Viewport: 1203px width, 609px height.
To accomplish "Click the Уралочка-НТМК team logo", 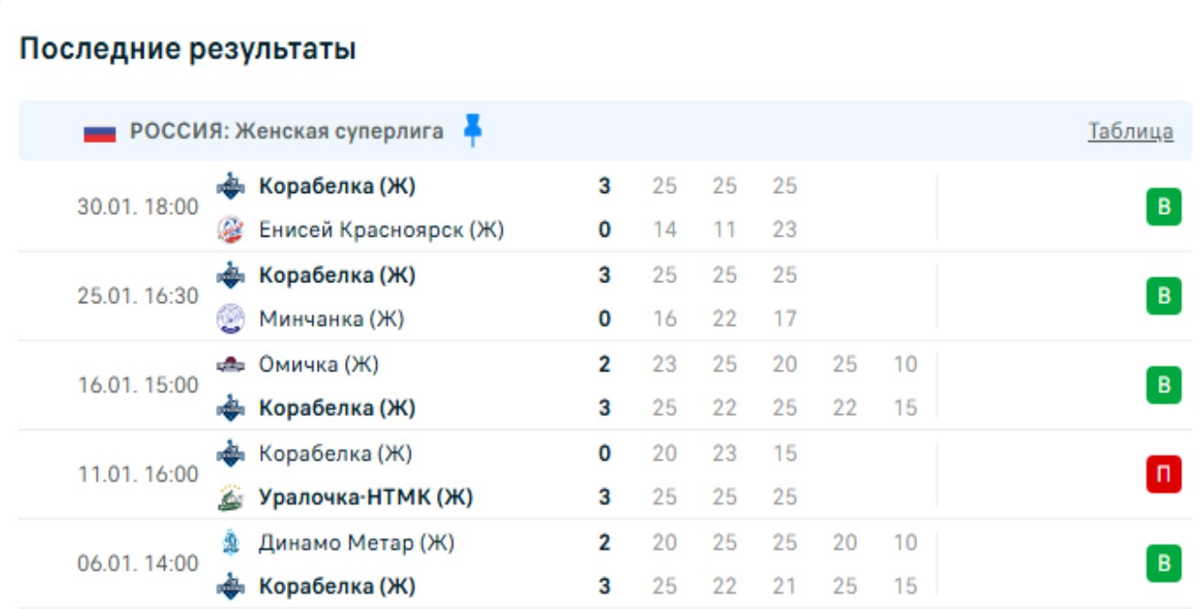I will click(230, 498).
